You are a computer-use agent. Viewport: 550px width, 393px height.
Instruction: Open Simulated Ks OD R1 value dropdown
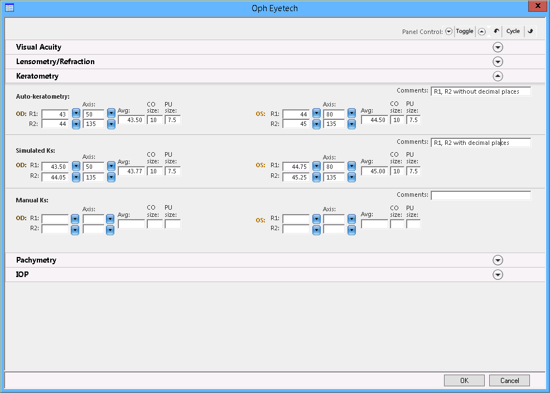[x=76, y=166]
